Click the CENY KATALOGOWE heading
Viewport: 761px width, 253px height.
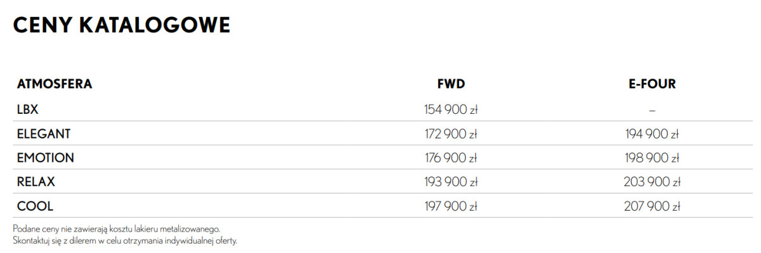[121, 25]
